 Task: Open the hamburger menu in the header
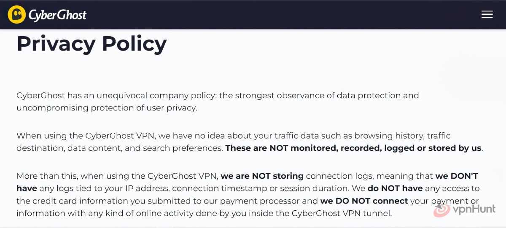coord(487,14)
